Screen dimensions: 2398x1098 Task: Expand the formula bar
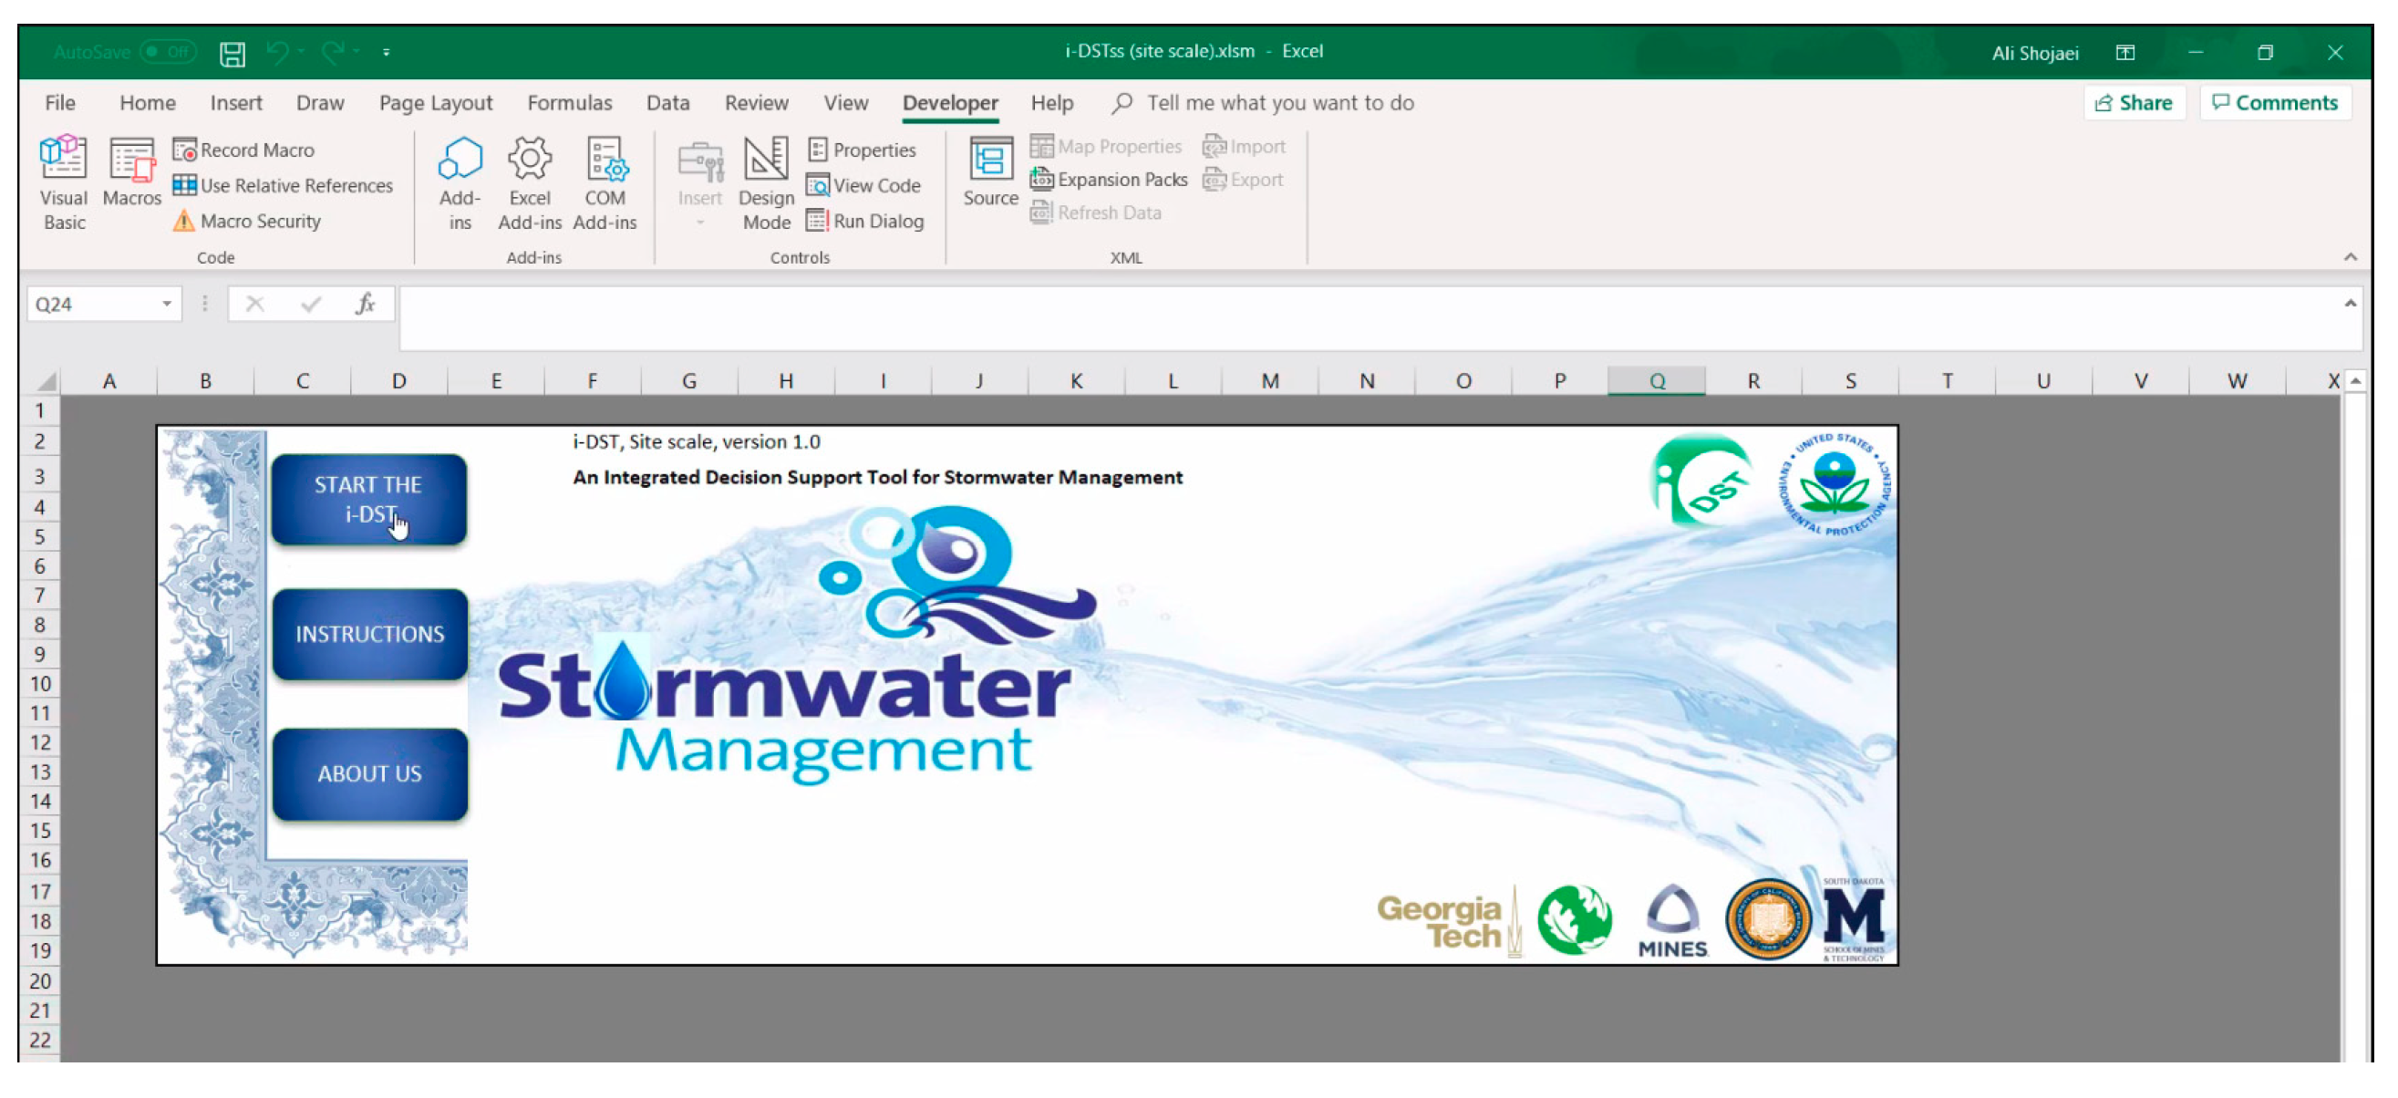click(x=2350, y=304)
